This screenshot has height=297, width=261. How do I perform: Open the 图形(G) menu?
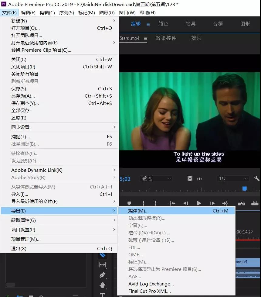tap(107, 13)
